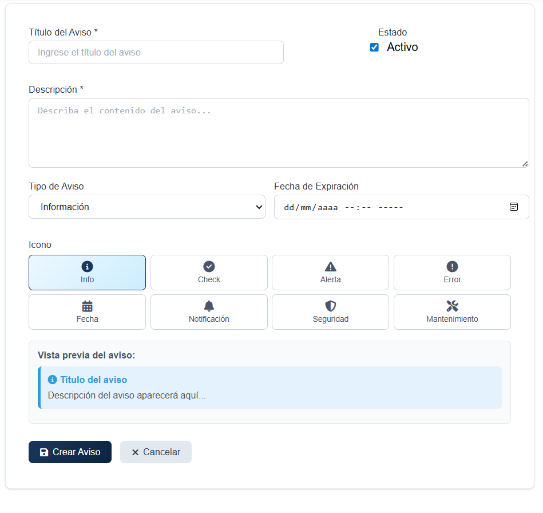The image size is (543, 513).
Task: Click the preview text 'Descripción del aviso aparecerá aquí...'
Action: tap(127, 396)
